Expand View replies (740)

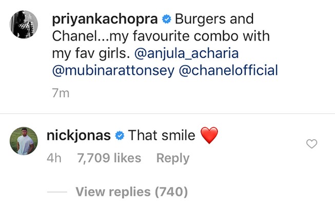131,192
